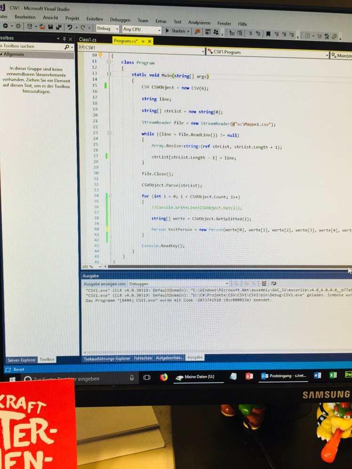Click the bookmark icon in the toolbar
Viewport: 352px width, 469px height.
pyautogui.click(x=268, y=34)
